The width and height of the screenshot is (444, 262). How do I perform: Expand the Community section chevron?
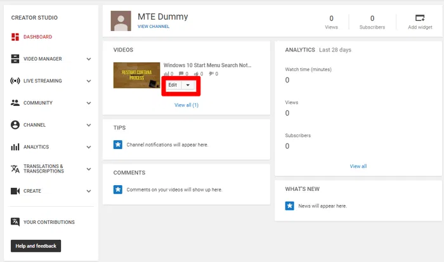click(89, 103)
